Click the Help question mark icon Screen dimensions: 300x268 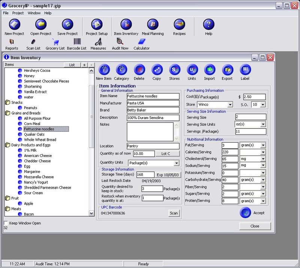[x=208, y=24]
